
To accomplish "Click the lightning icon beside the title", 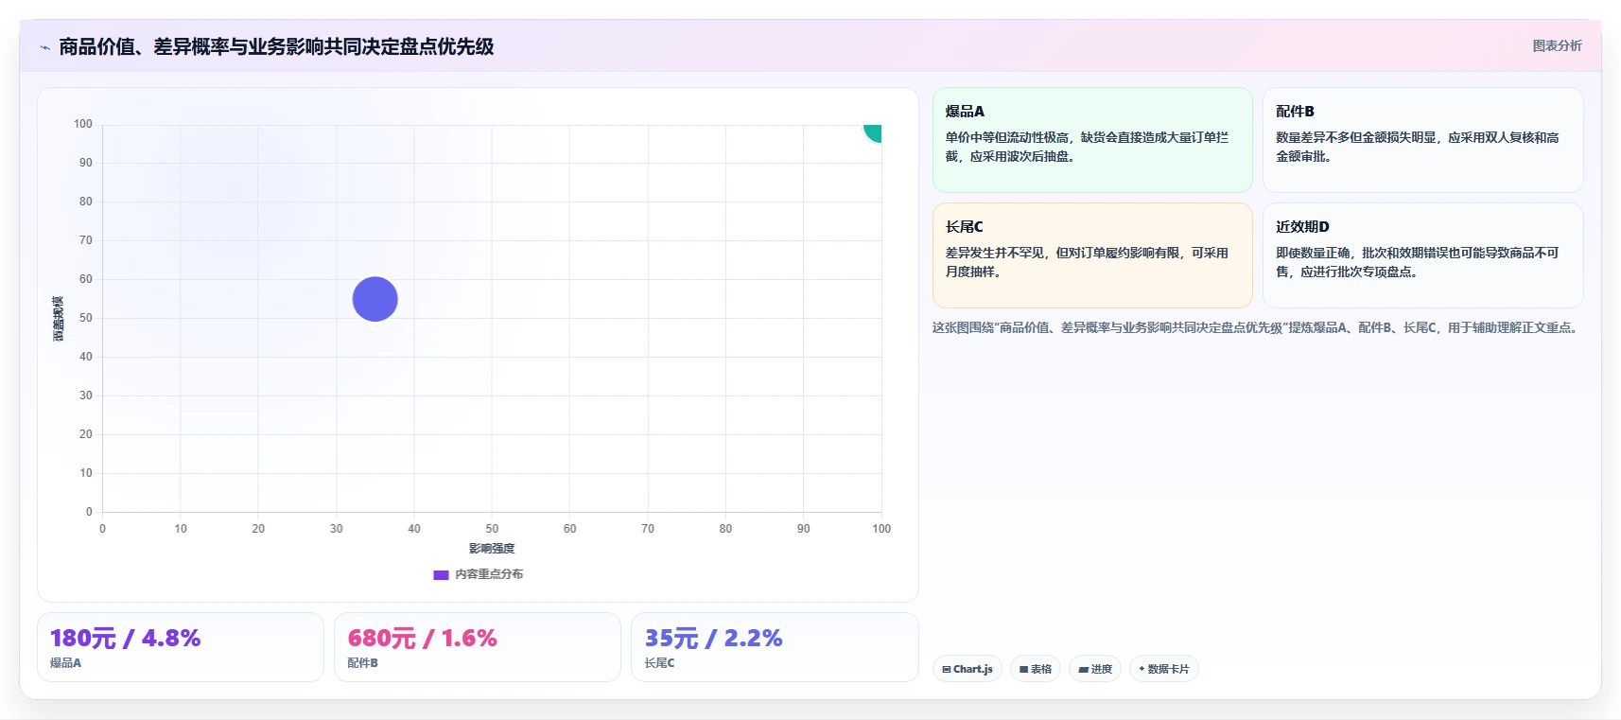I will click(44, 47).
